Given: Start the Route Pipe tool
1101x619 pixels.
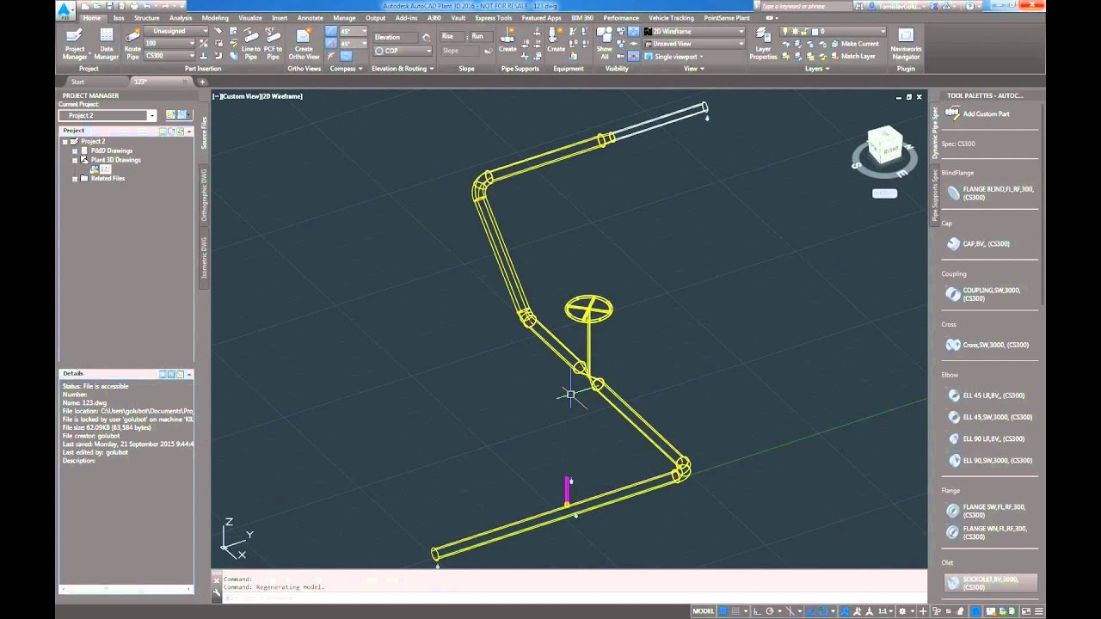Looking at the screenshot, I should pyautogui.click(x=132, y=43).
